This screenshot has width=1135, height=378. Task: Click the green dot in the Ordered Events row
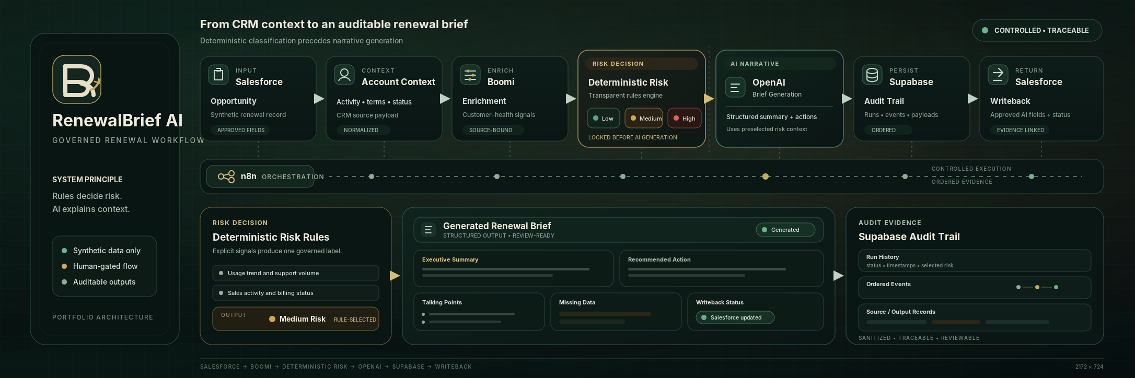(x=1056, y=287)
